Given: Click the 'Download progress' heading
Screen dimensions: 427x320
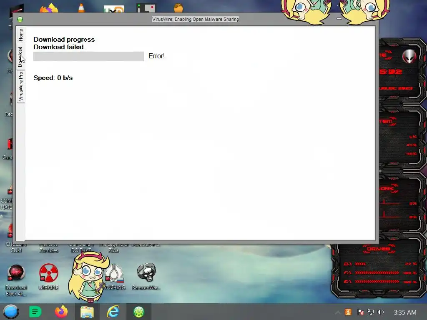Looking at the screenshot, I should (64, 40).
